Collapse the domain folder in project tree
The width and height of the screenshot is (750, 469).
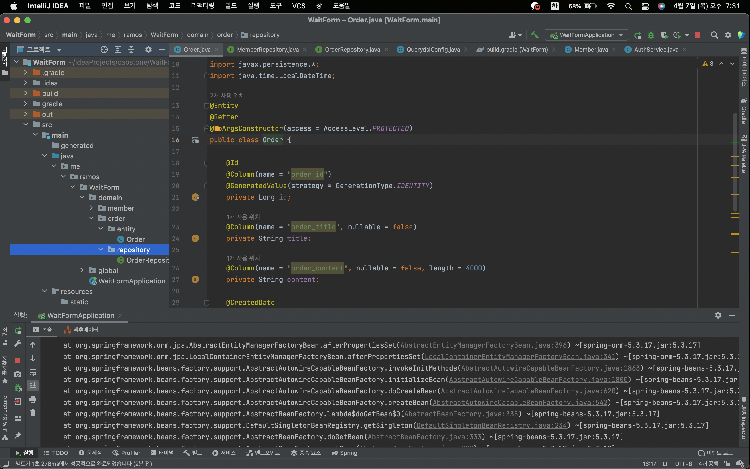pyautogui.click(x=82, y=197)
